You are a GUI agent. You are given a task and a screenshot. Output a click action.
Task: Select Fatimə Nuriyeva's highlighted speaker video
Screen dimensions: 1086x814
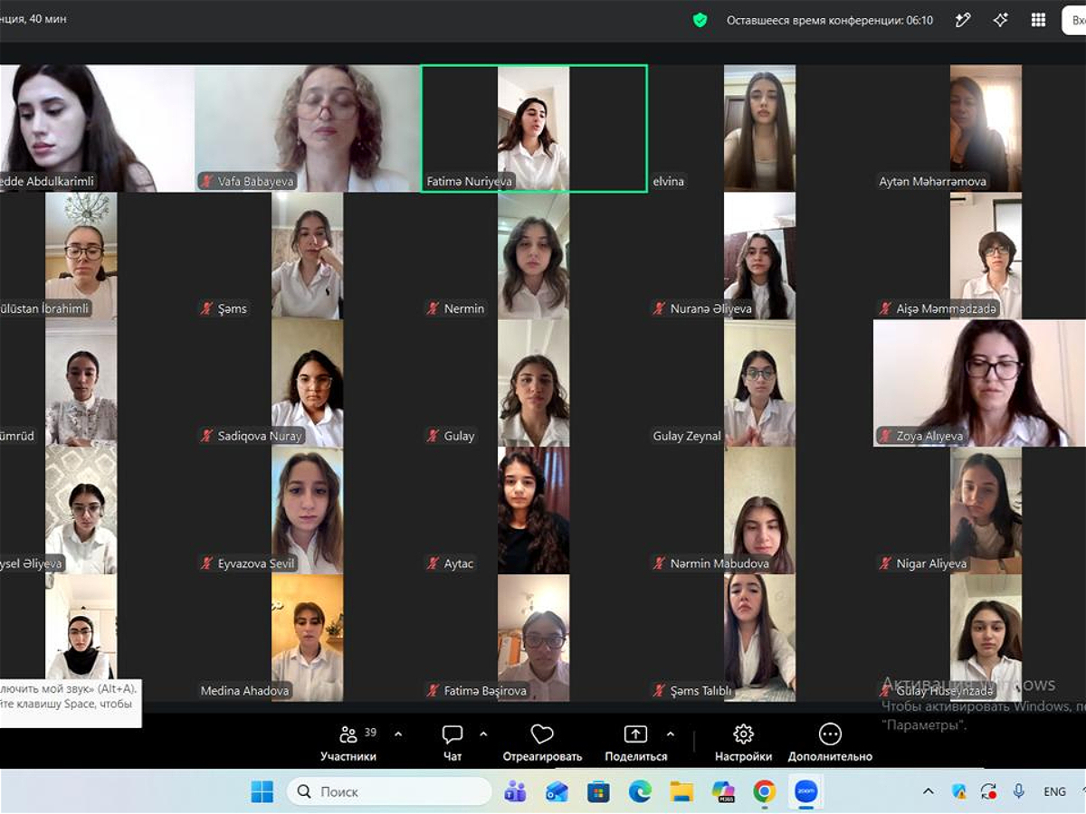coord(534,128)
